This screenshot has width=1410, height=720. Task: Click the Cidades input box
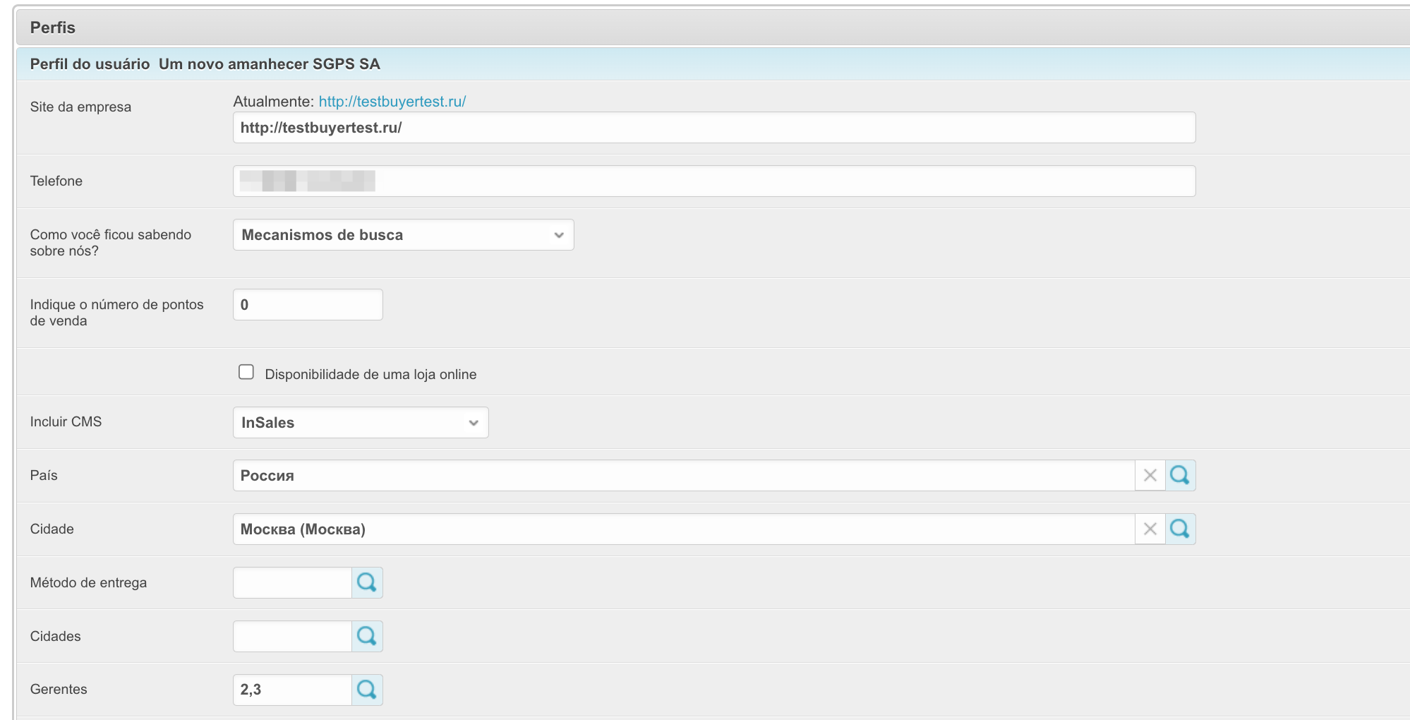click(292, 637)
